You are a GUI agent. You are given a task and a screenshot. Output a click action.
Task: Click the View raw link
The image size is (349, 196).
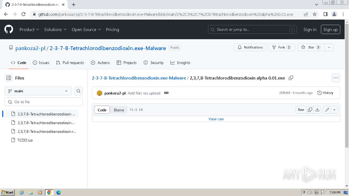216,119
